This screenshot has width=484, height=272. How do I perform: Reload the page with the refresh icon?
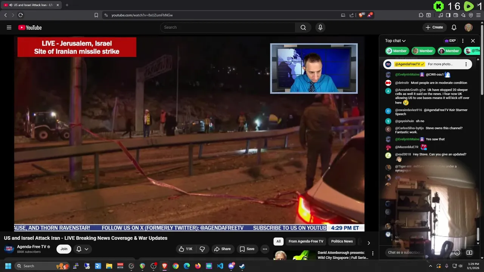(20, 15)
